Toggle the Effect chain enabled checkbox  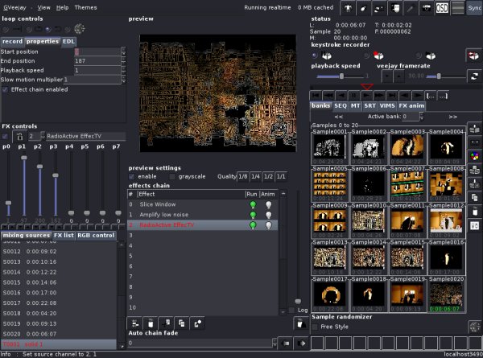6,89
